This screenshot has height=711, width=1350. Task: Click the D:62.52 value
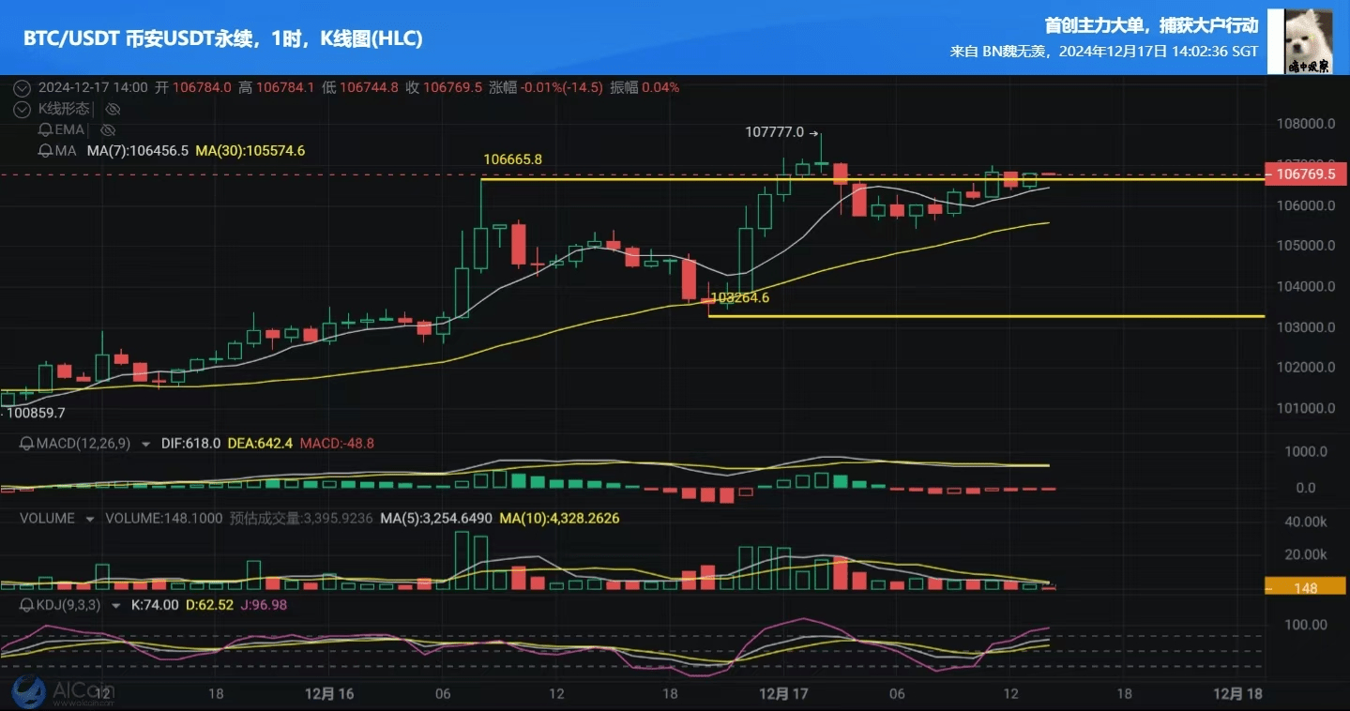209,605
